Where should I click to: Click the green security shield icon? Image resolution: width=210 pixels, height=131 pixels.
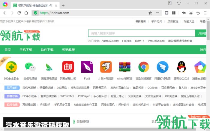click(35, 13)
